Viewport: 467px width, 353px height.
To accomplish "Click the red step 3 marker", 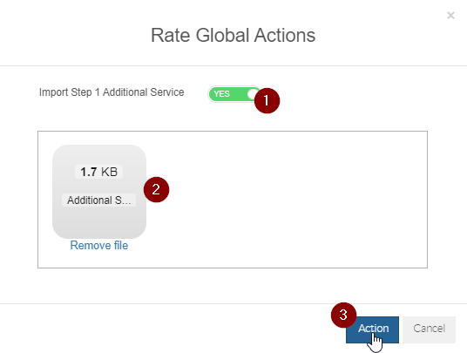I will [x=343, y=316].
